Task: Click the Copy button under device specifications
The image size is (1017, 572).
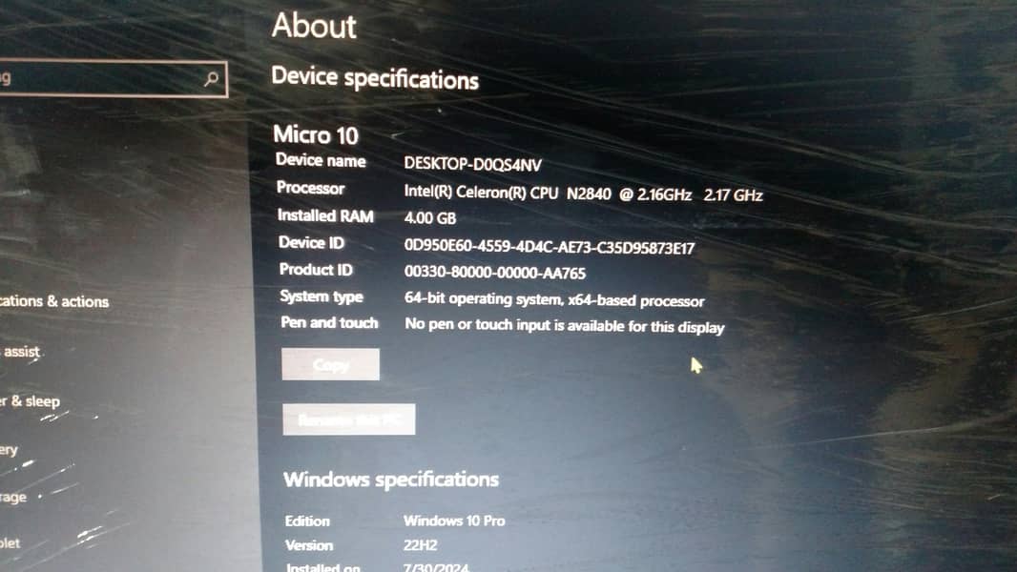Action: (x=331, y=365)
